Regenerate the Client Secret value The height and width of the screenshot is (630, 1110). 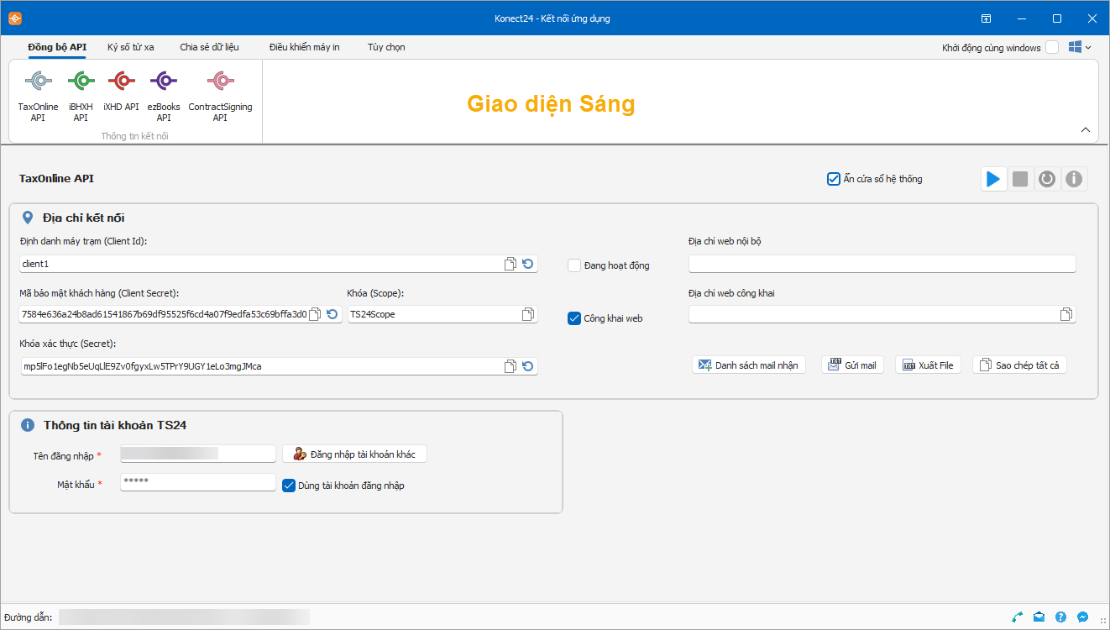click(x=332, y=314)
